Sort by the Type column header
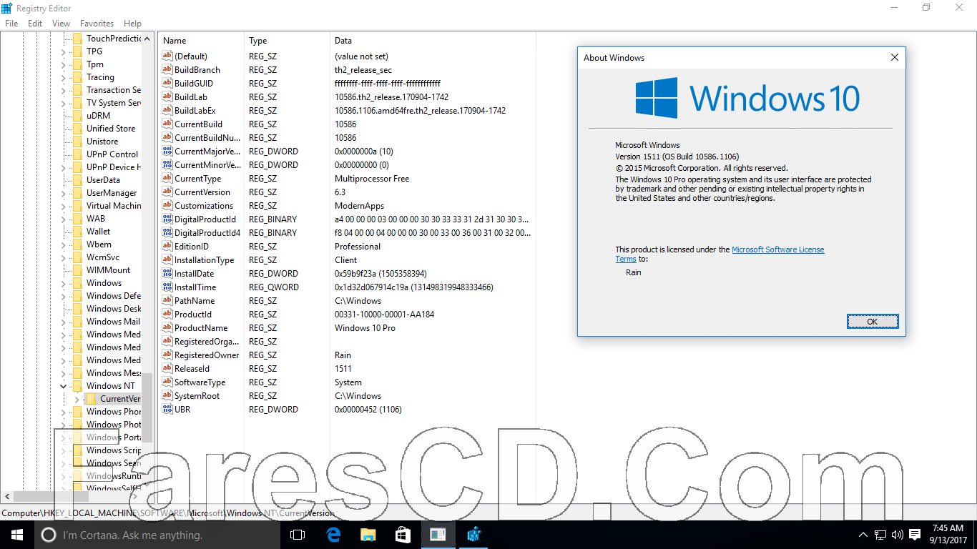Screen dimensions: 977x549 287,41
